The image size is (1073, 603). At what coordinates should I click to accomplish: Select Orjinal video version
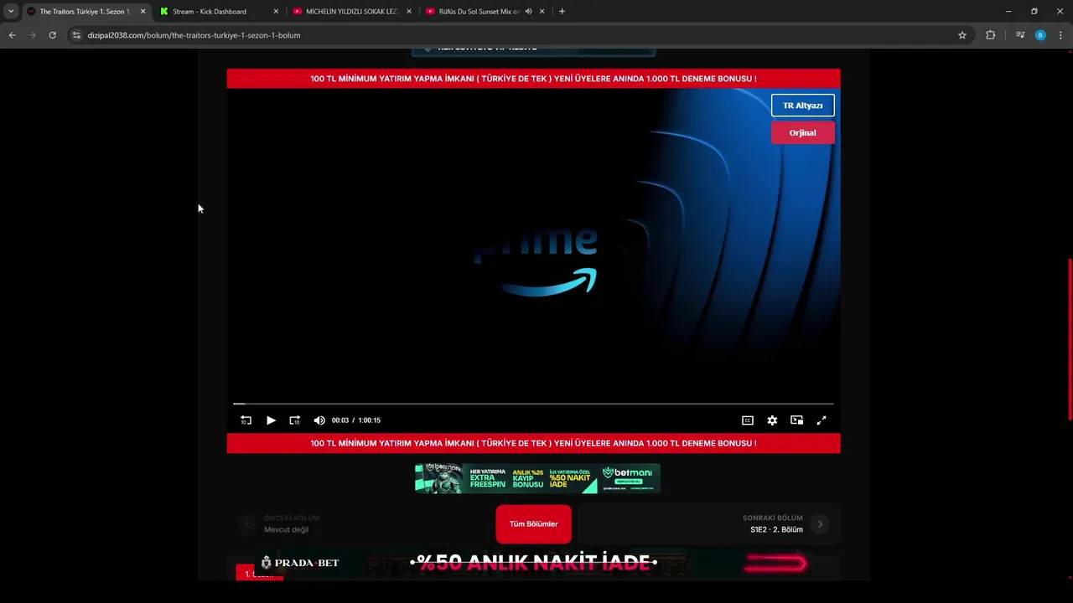click(x=802, y=132)
